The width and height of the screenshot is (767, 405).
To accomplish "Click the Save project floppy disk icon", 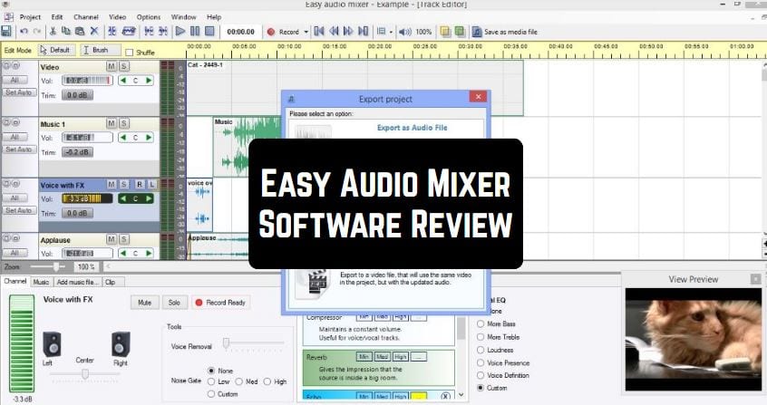I will pos(6,32).
